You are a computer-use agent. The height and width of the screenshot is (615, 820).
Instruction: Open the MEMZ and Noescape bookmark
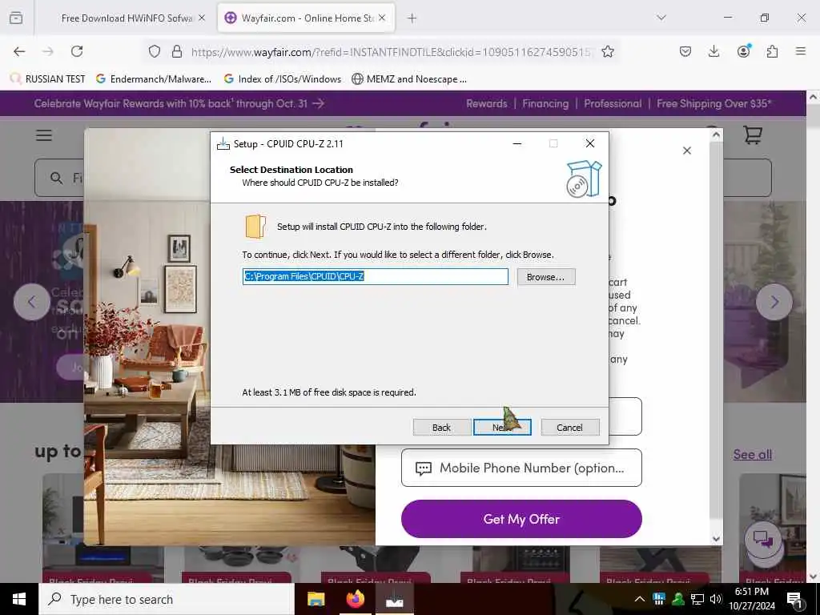point(409,79)
